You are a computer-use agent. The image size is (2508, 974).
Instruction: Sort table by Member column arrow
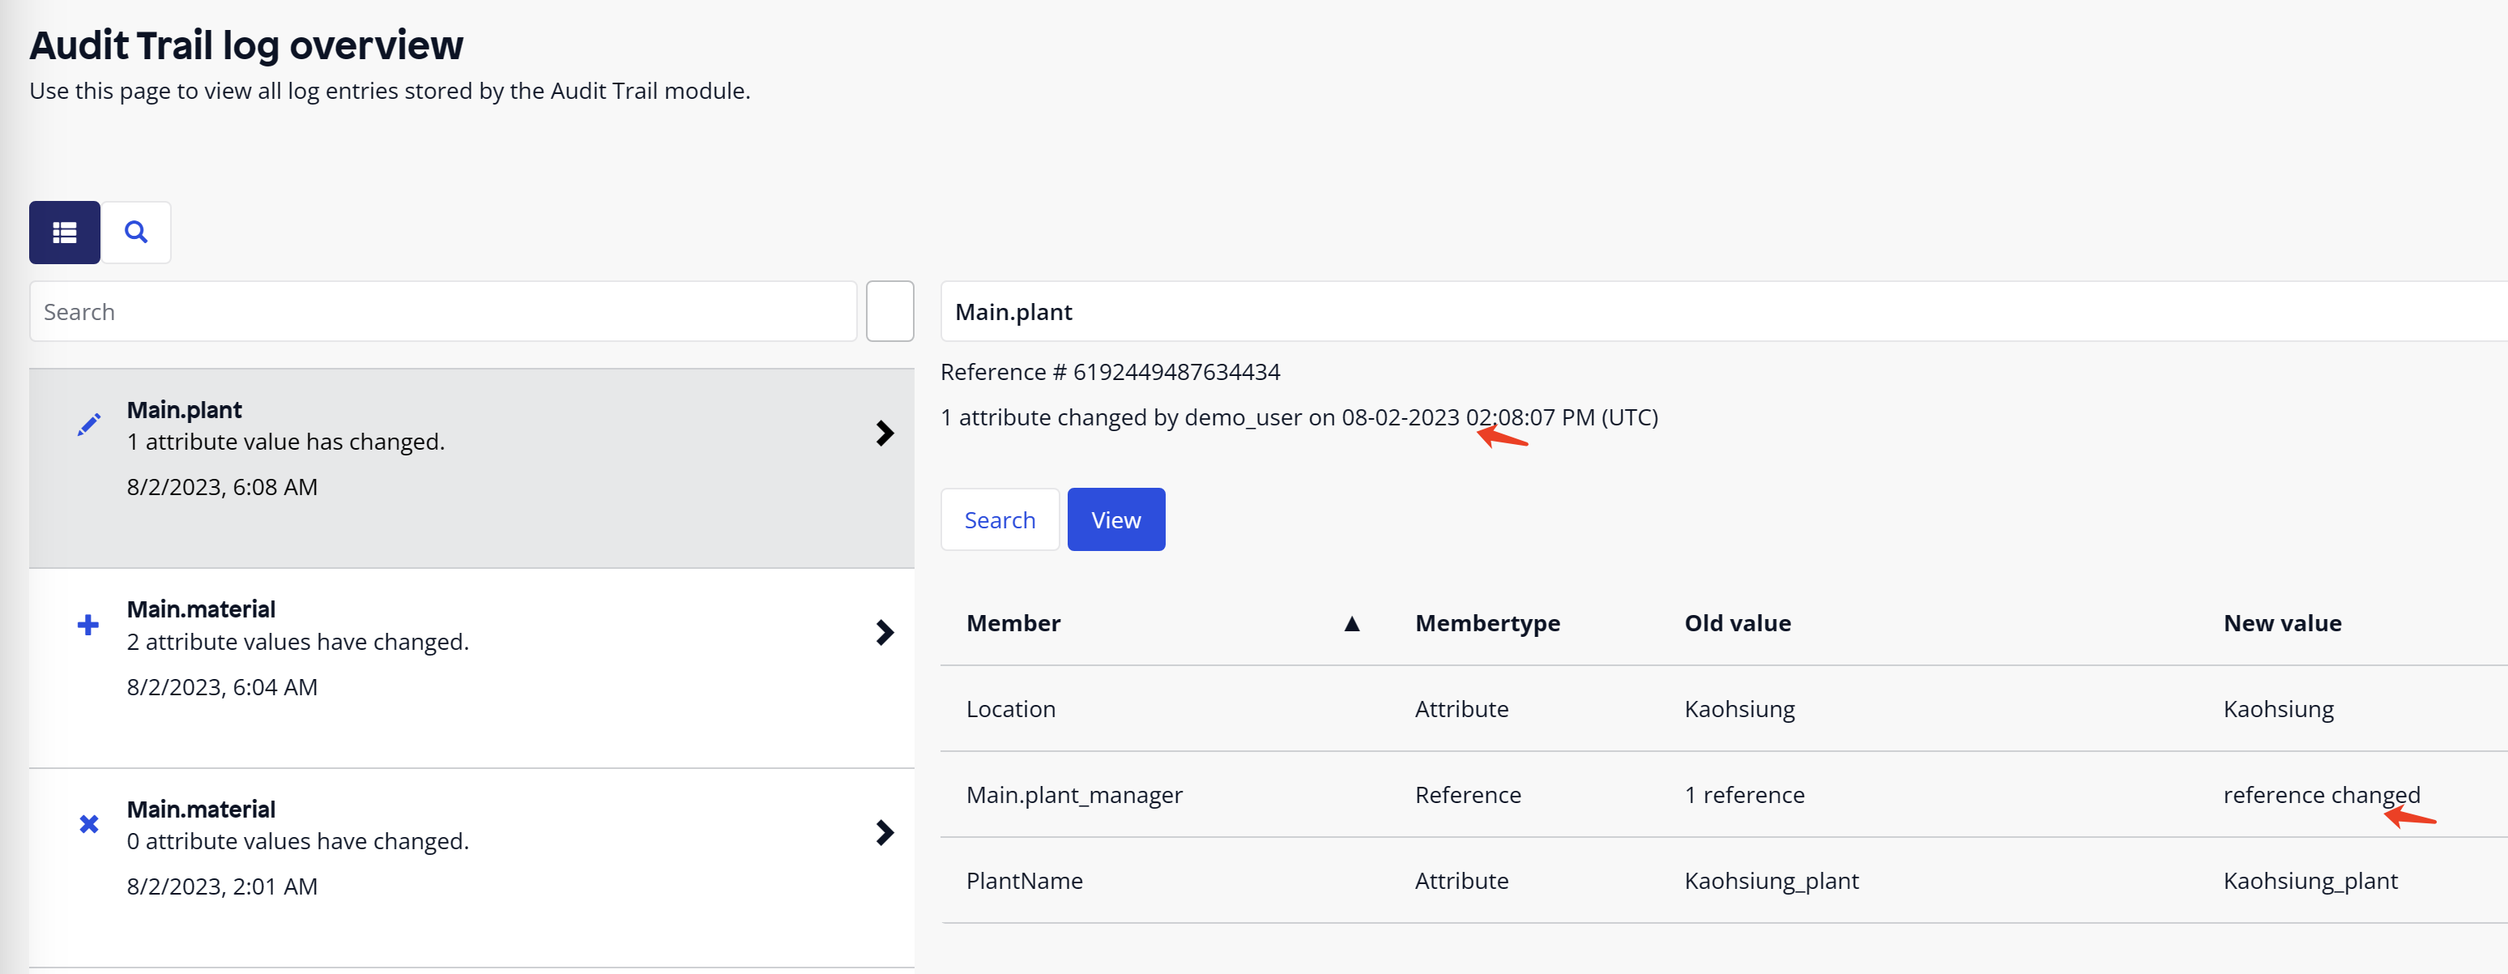[1351, 623]
